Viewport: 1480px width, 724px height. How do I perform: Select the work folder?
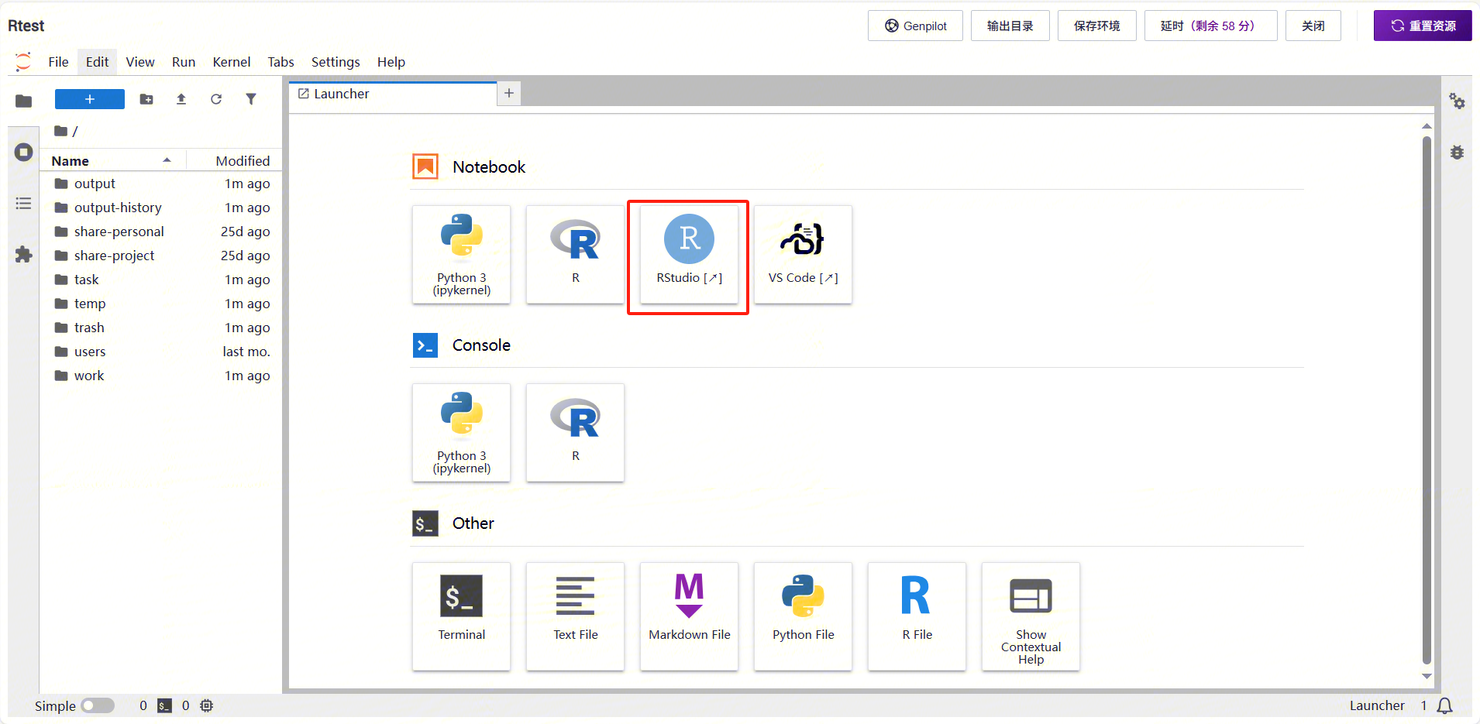click(x=161, y=376)
